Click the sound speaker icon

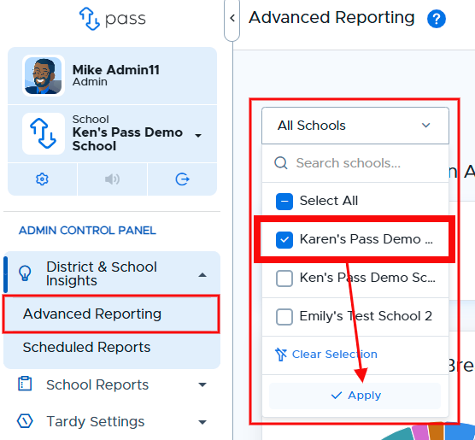tap(112, 179)
